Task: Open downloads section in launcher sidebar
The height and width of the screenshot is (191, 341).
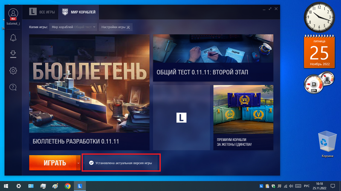Action: coord(13,54)
